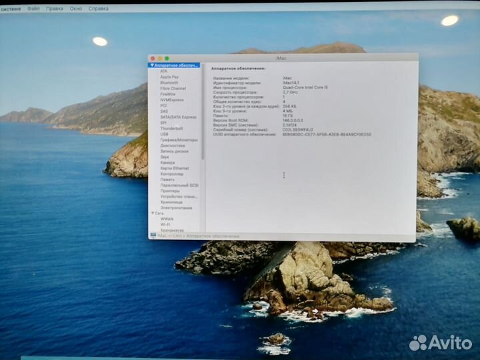Collapse the Аппаратное обеспечение section
This screenshot has width=480, height=360.
tap(152, 65)
